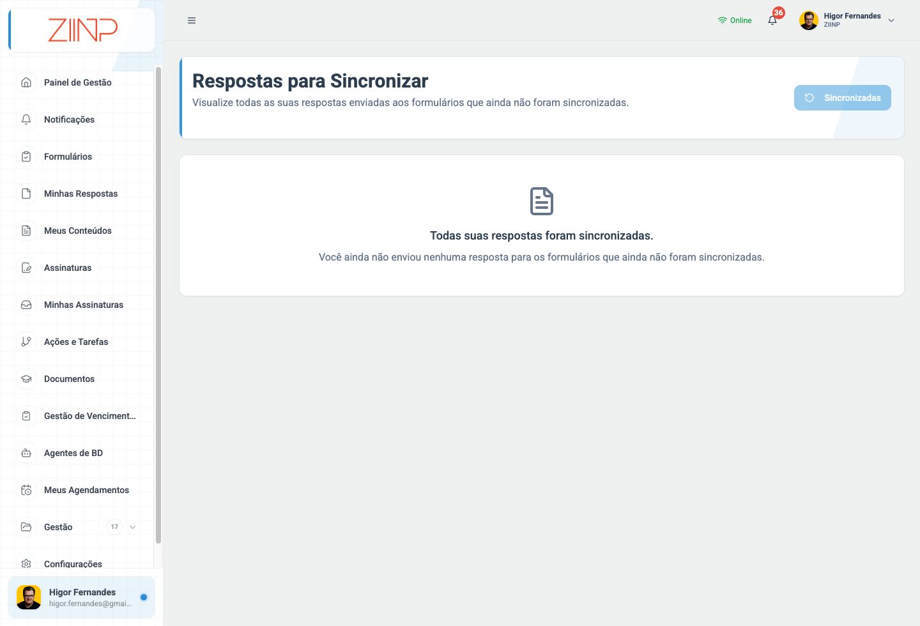This screenshot has width=920, height=626.
Task: Click the Configurações gear icon
Action: tap(26, 563)
